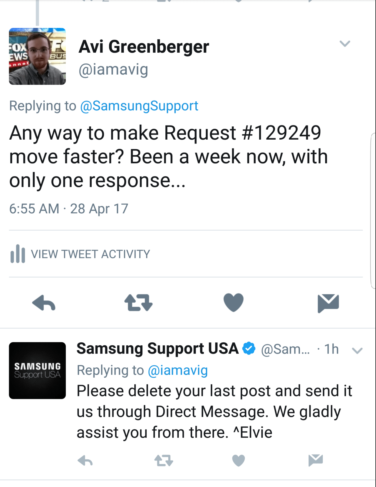Open Samsung Support USA avatar
376x487 pixels.
(x=37, y=371)
